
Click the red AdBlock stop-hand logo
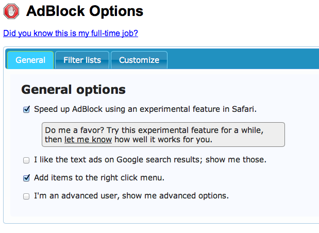click(11, 11)
